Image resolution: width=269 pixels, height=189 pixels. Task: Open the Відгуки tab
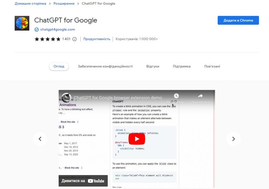153,67
